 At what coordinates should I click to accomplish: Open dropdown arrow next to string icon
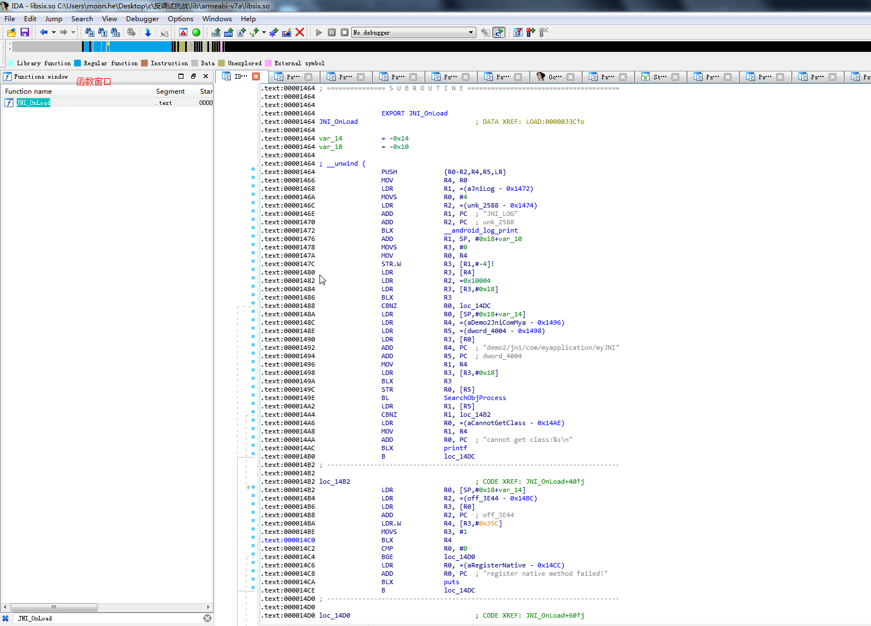click(x=264, y=32)
